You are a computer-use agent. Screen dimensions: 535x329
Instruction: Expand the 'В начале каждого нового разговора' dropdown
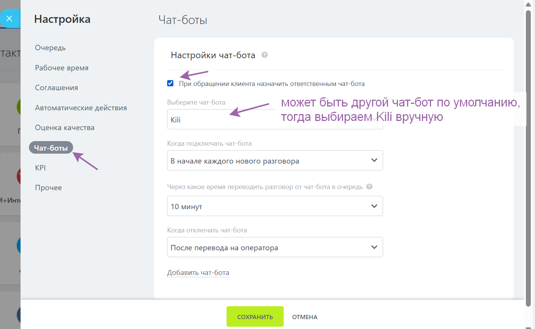coord(275,161)
